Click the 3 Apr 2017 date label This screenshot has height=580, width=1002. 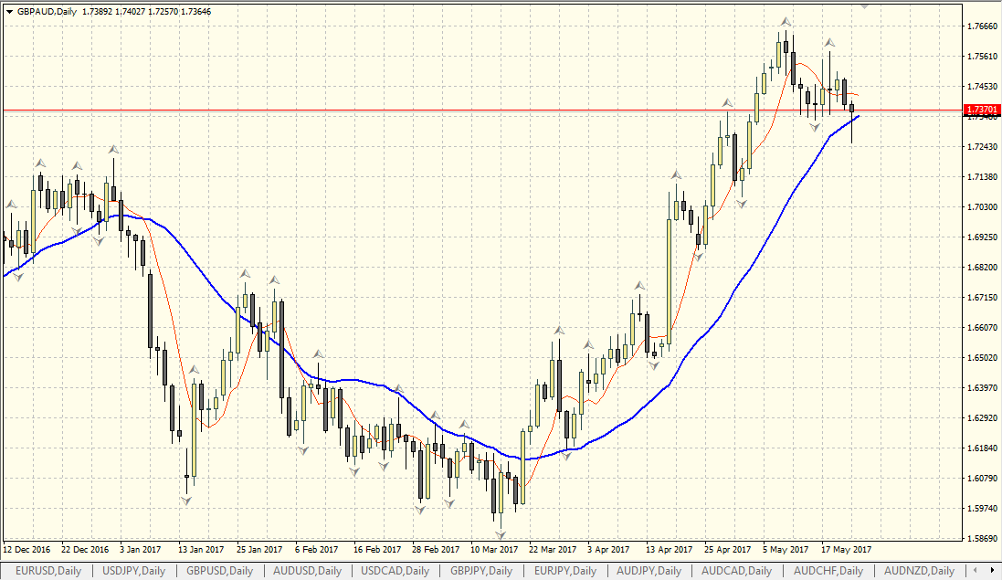[608, 549]
